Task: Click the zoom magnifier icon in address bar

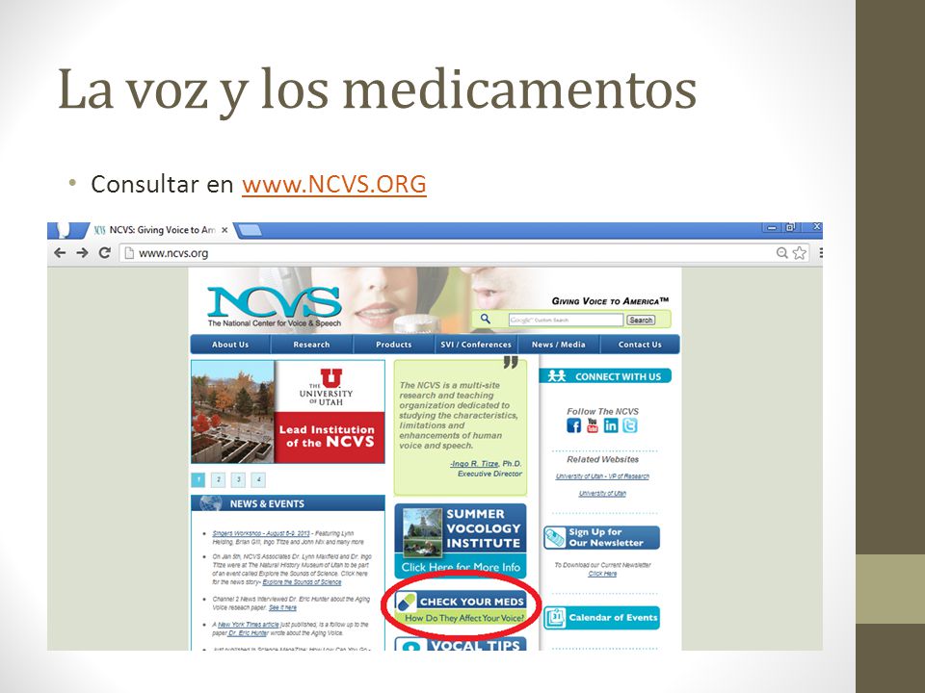Action: point(781,253)
